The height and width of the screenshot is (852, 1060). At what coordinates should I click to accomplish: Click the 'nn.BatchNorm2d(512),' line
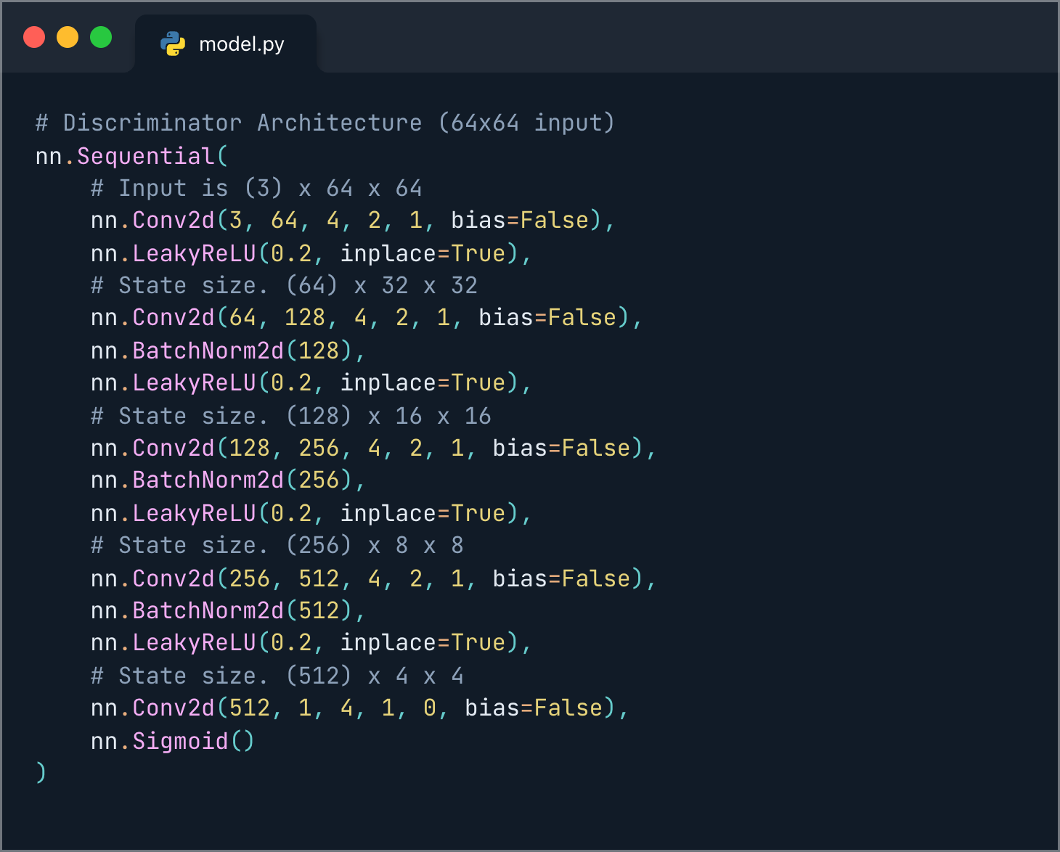point(228,610)
